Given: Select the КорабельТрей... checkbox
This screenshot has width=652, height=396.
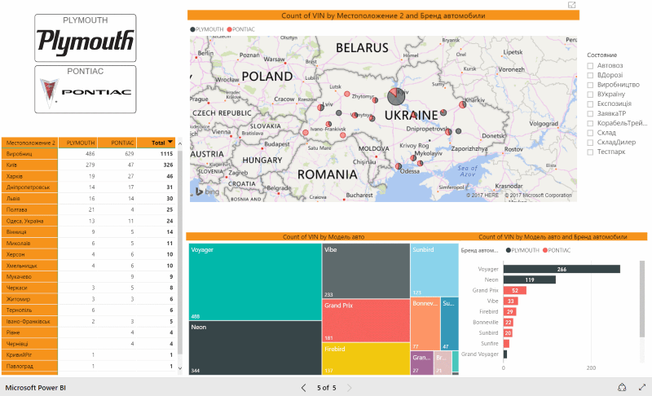Looking at the screenshot, I should [x=590, y=123].
